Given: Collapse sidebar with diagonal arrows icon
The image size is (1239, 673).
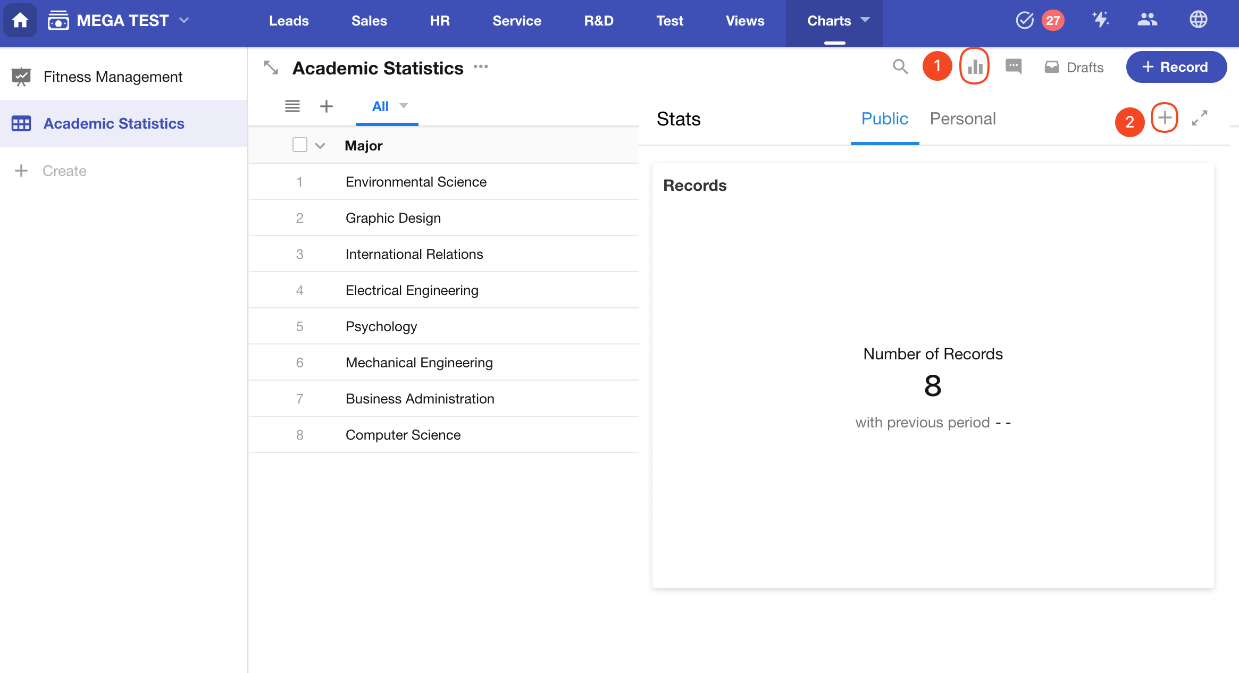Looking at the screenshot, I should point(271,68).
